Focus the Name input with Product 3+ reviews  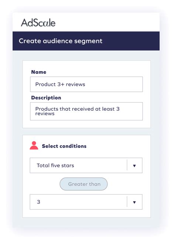coord(86,84)
